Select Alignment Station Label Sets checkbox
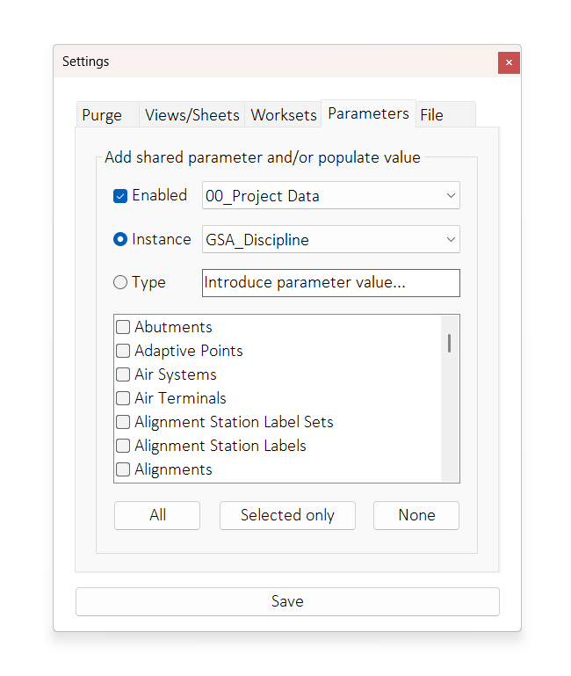Screen dimensions: 571x676 pyautogui.click(x=124, y=422)
